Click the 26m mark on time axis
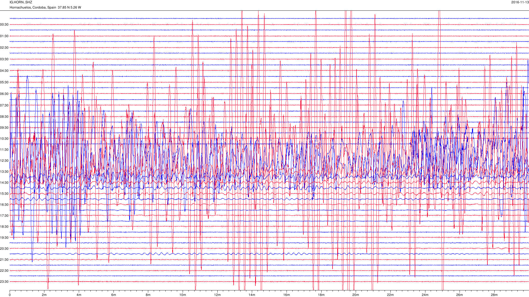Viewport: 529px width, 297px height. (x=460, y=295)
